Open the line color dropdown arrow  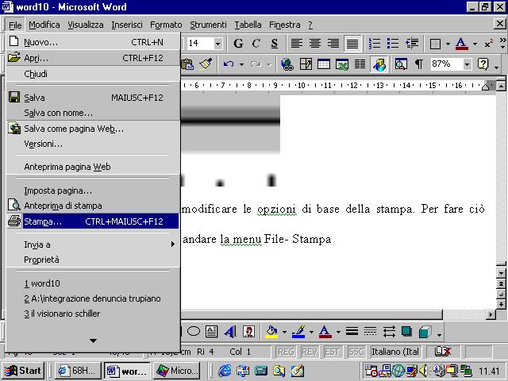click(311, 332)
